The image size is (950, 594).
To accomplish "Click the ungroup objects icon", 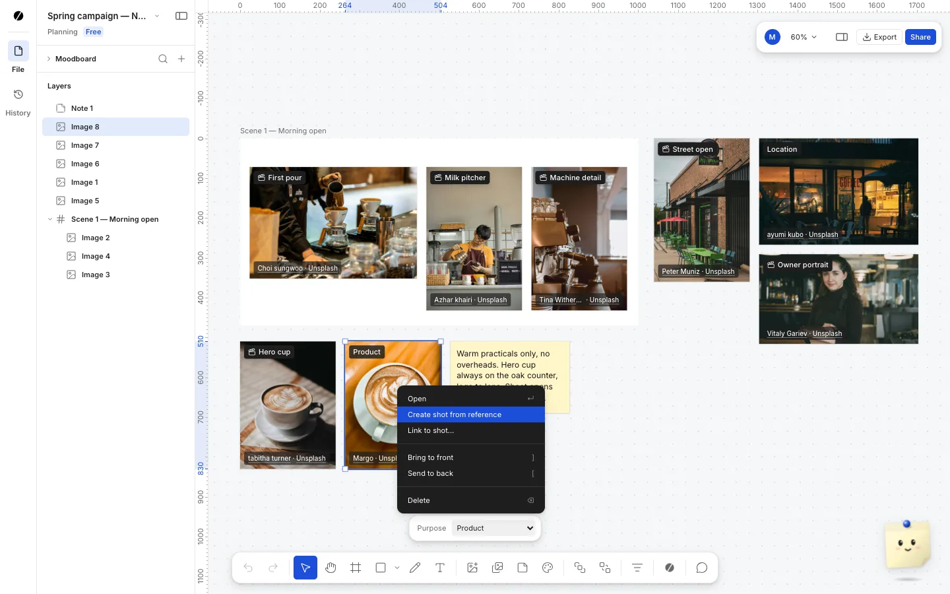I will 605,568.
